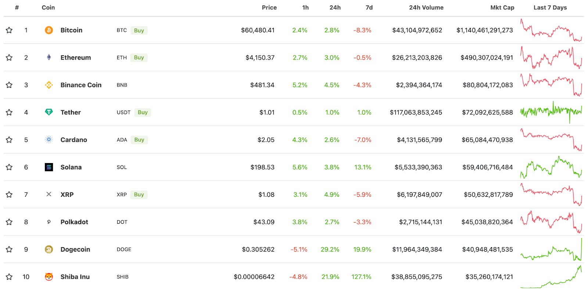The height and width of the screenshot is (289, 588).
Task: Open the Dogecoin coin page
Action: 75,249
